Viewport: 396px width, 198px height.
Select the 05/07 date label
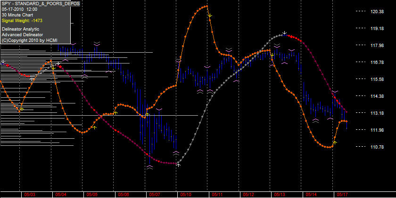click(x=155, y=195)
